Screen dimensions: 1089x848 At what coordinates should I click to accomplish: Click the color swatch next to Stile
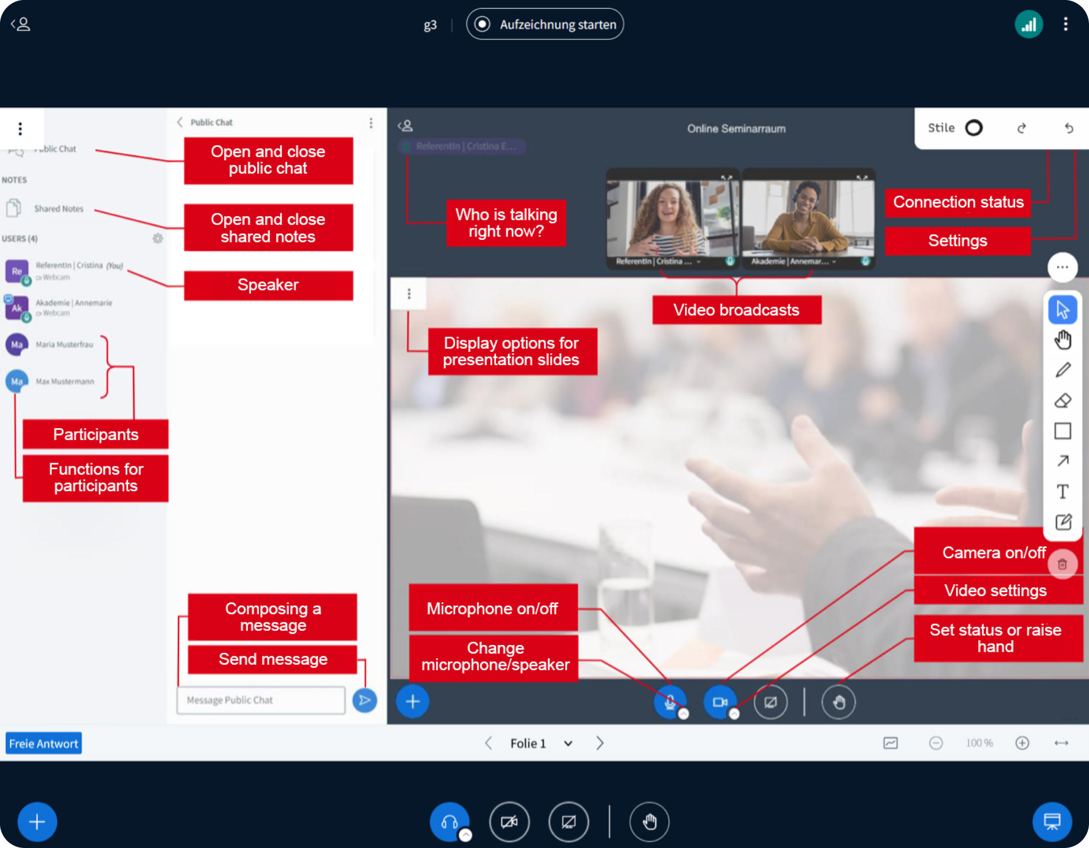click(973, 128)
